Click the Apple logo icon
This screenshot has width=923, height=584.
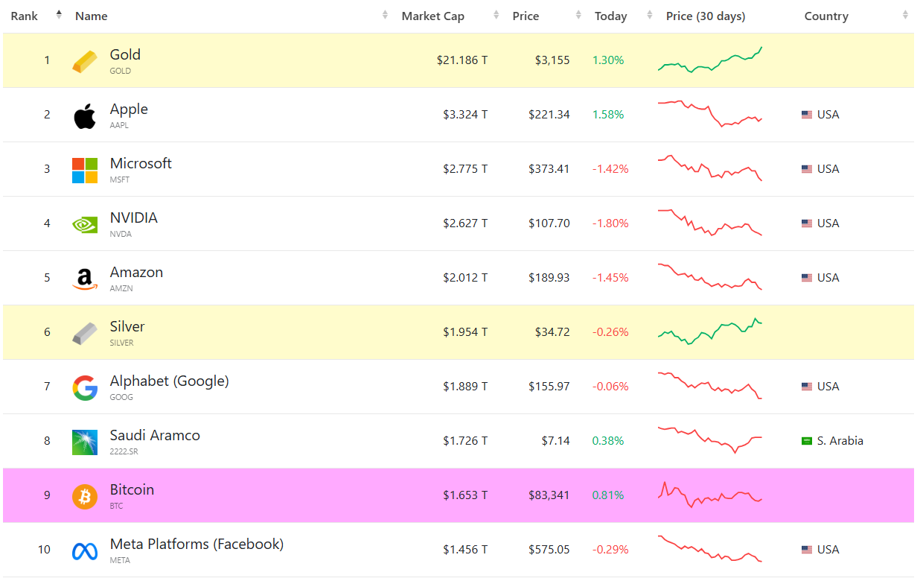click(x=84, y=116)
